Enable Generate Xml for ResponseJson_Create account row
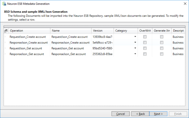Image resolution: width=189 pixels, height=118 pixels. point(162,43)
